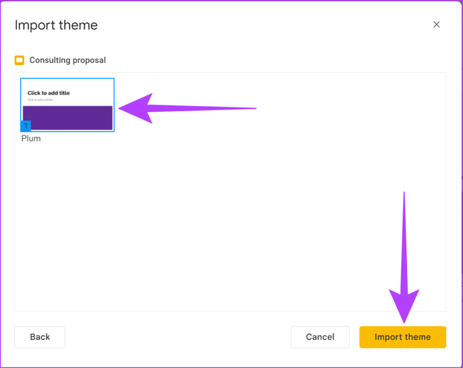Close the Import theme dialog

(x=436, y=25)
